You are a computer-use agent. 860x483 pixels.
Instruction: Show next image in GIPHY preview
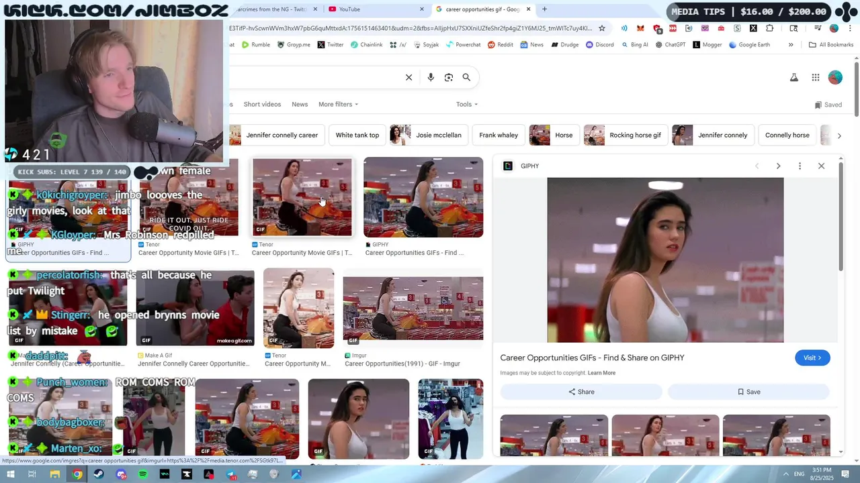(778, 166)
